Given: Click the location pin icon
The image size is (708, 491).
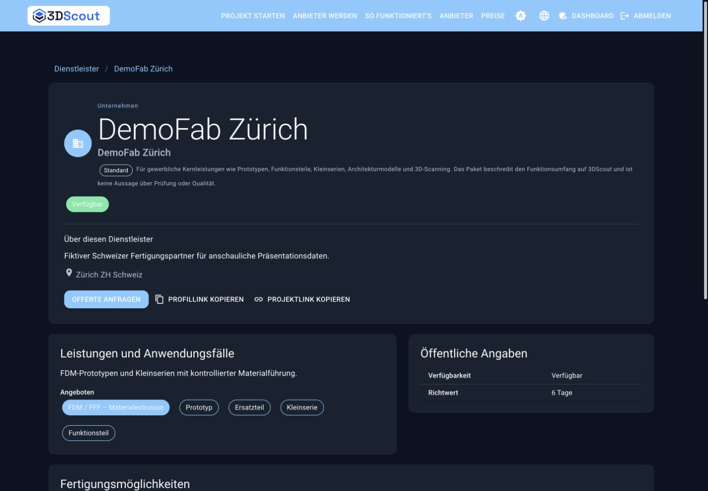Looking at the screenshot, I should coord(69,273).
